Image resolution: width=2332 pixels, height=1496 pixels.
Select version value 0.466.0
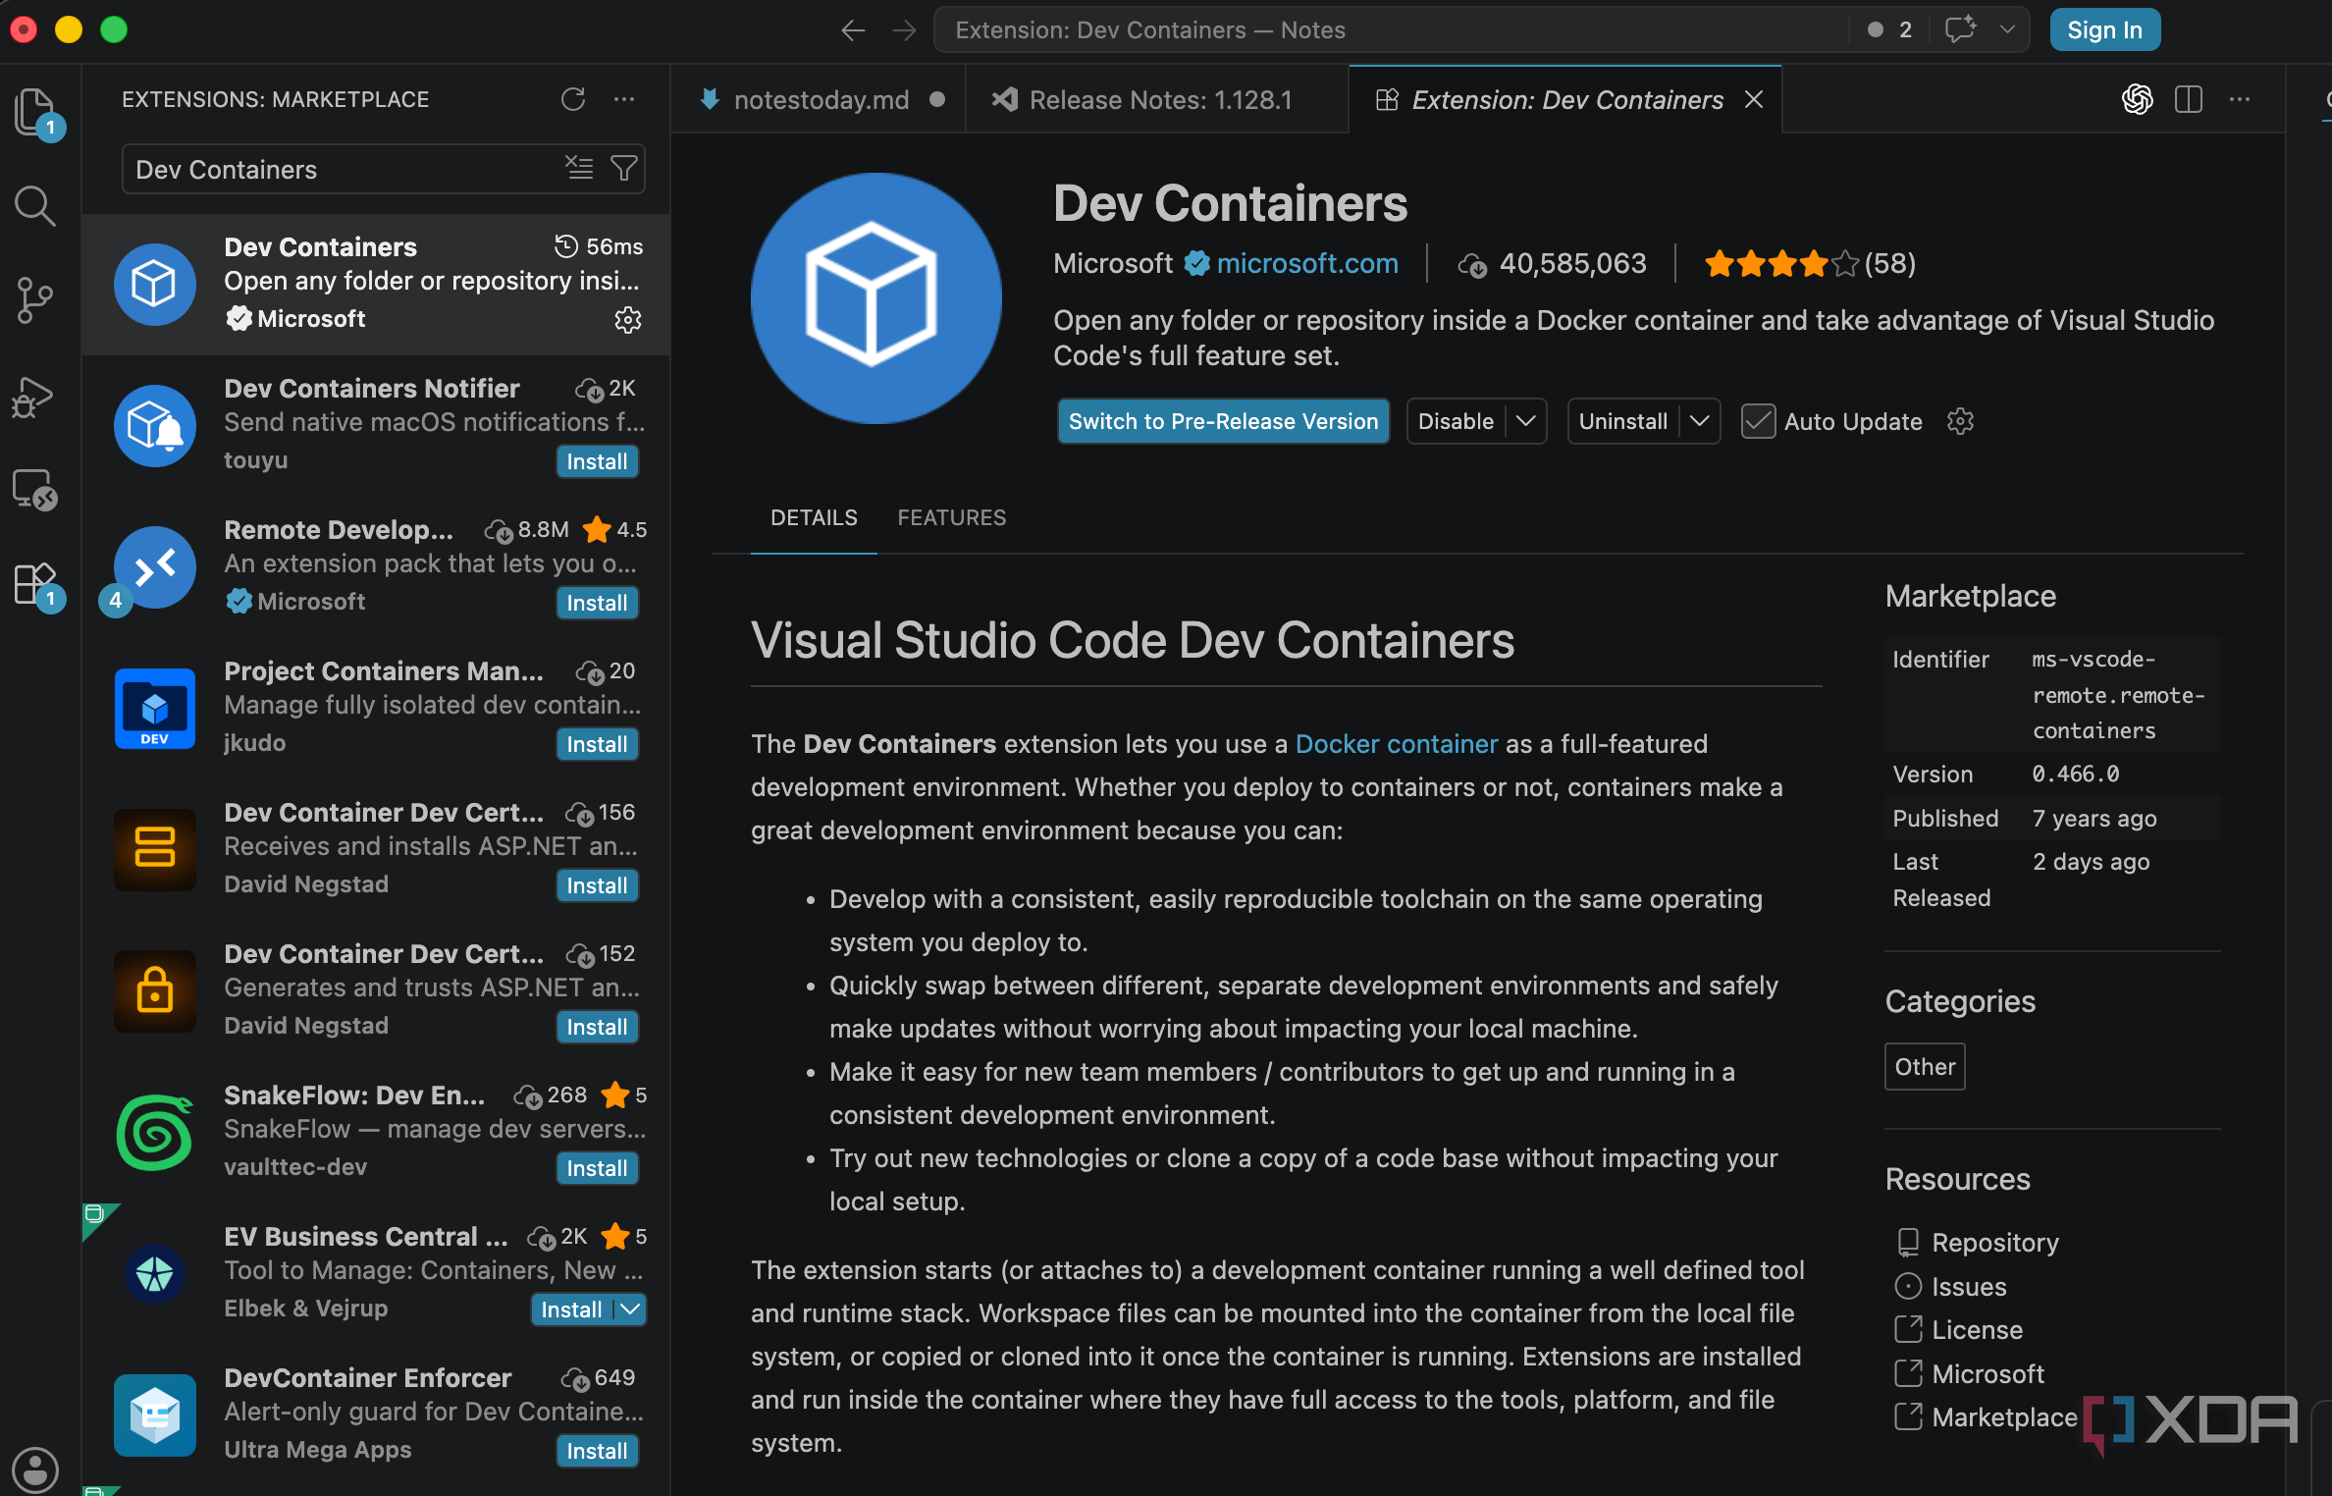[x=2075, y=775]
